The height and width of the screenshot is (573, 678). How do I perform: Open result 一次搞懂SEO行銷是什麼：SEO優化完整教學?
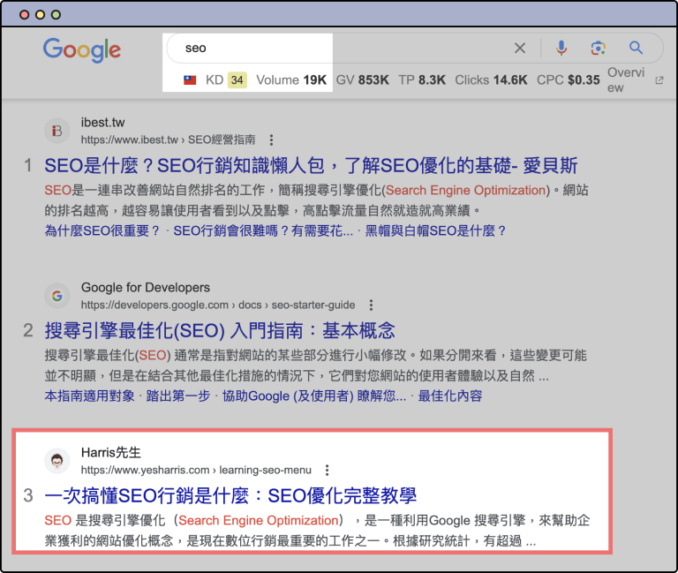coord(230,496)
